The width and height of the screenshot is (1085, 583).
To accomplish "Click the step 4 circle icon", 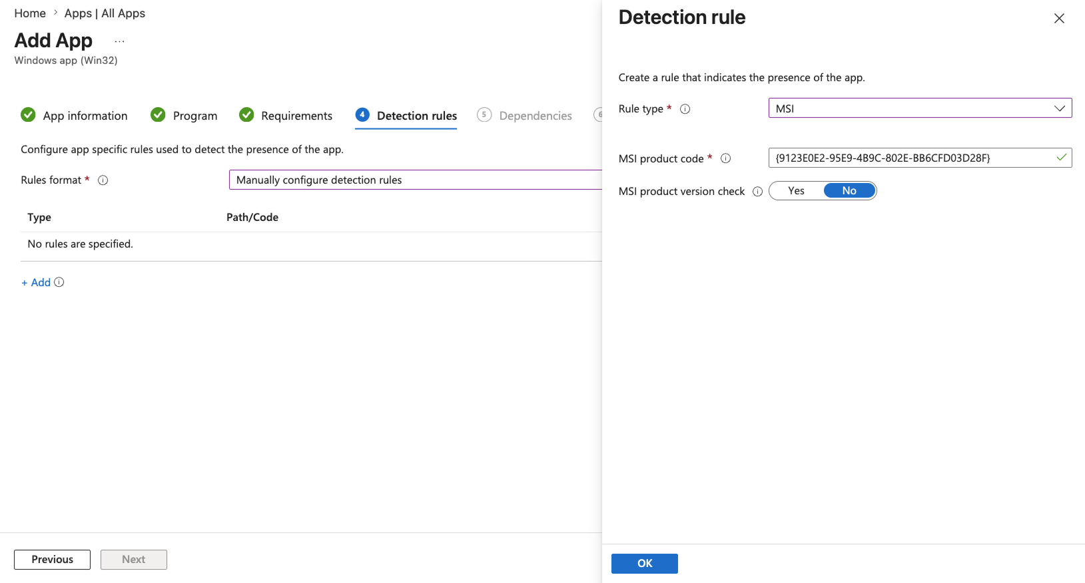I will tap(362, 114).
